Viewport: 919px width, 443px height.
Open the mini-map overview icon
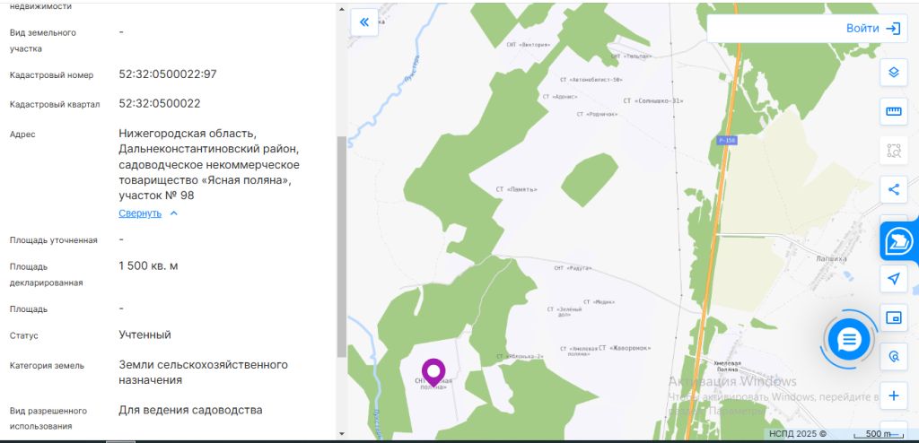pos(893,317)
